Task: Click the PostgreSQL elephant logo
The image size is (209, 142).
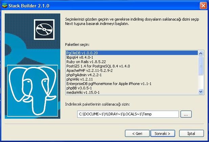Action: coord(33,91)
